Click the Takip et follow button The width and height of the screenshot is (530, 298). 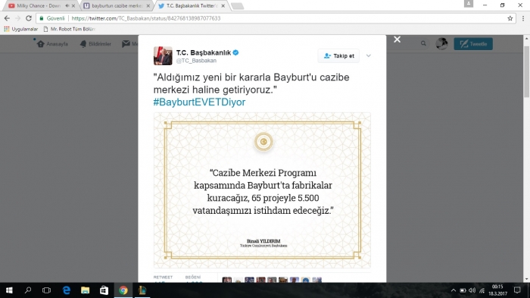coord(338,56)
